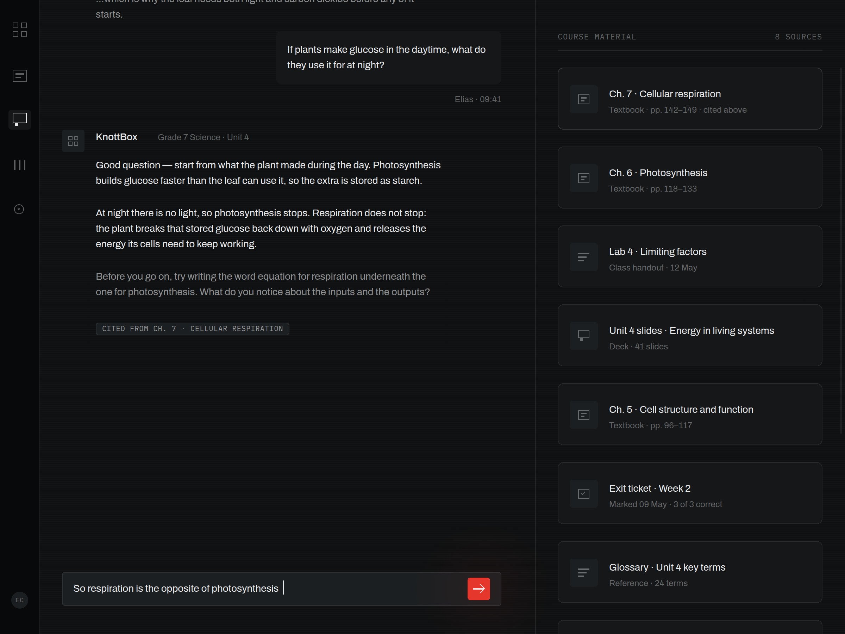Click the 'Class handout · 12 May' text
The width and height of the screenshot is (845, 634).
click(x=653, y=267)
